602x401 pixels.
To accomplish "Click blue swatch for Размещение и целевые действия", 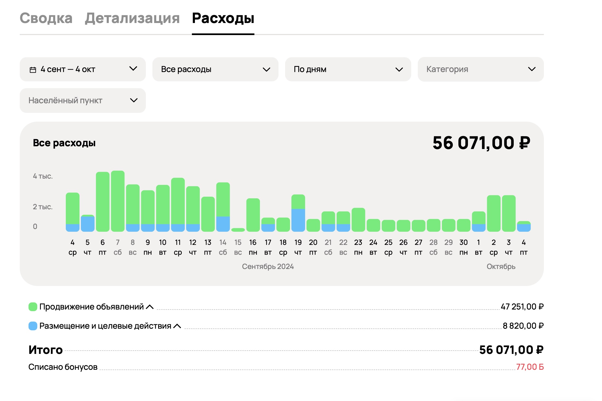I will pyautogui.click(x=33, y=326).
